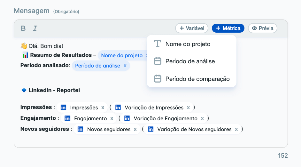Pick Período de comparação menu option
The height and width of the screenshot is (167, 301).
pos(197,79)
